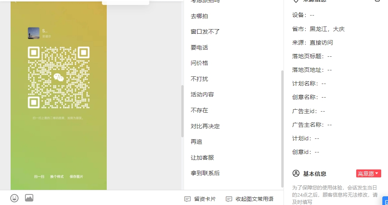388x205 pixels.
Task: Click the 计划名称 row
Action: pos(309,84)
